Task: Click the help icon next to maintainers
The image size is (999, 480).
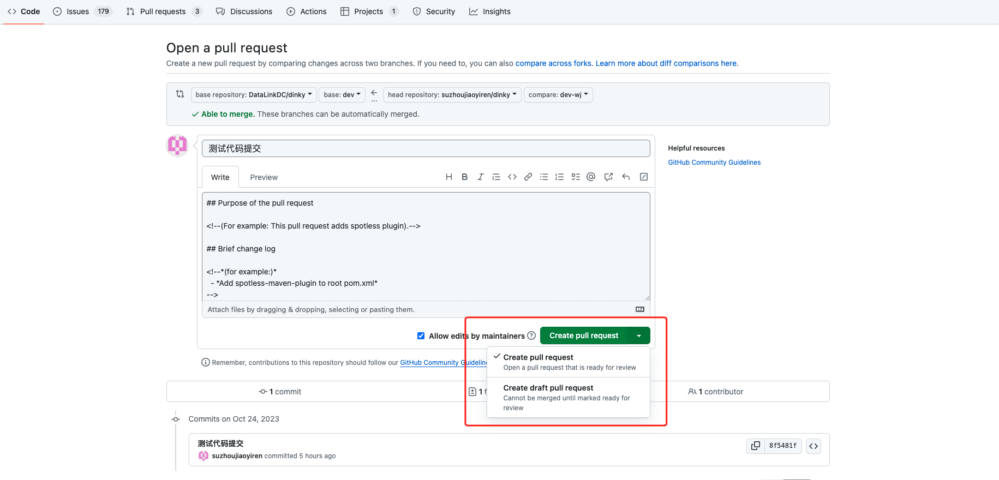Action: point(531,335)
